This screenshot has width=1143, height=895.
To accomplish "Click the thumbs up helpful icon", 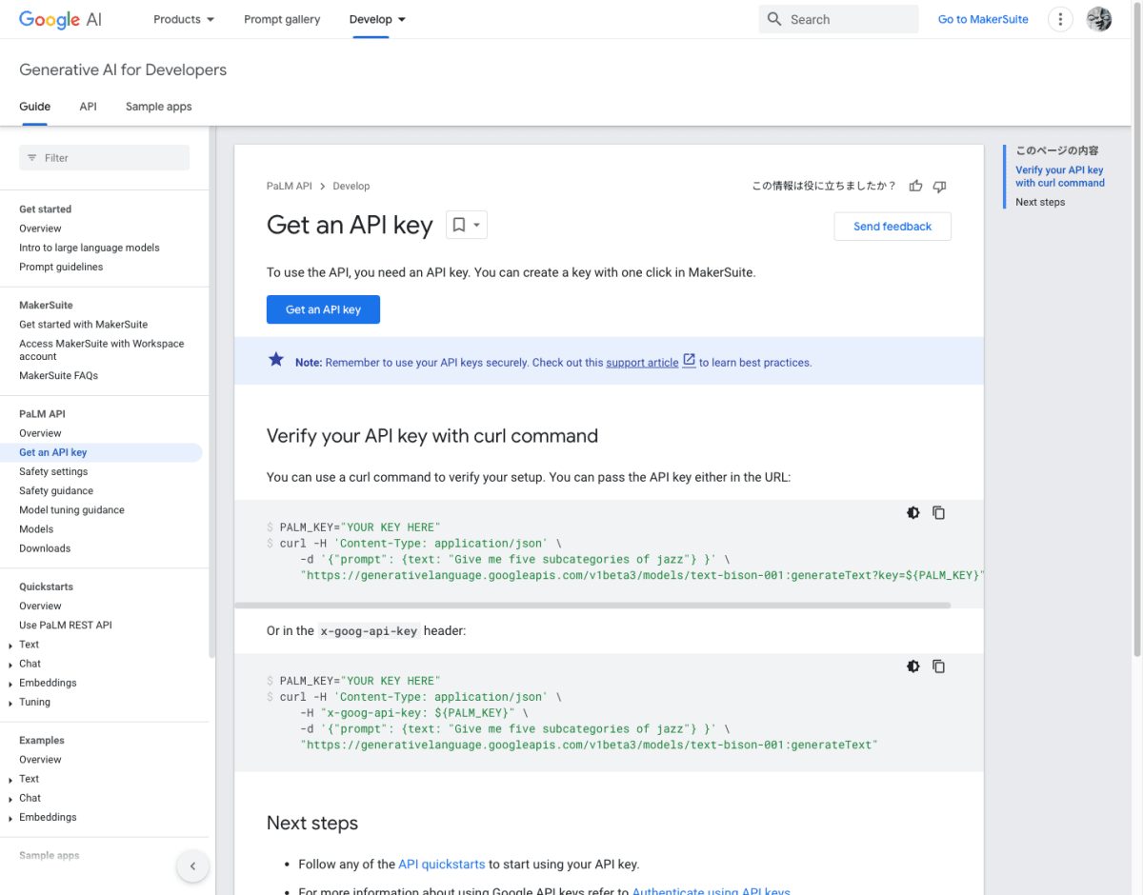I will 915,186.
